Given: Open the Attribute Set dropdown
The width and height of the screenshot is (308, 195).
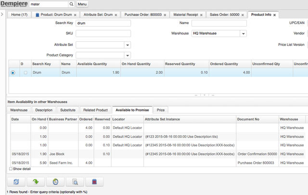Looking at the screenshot, I should pos(128,45).
